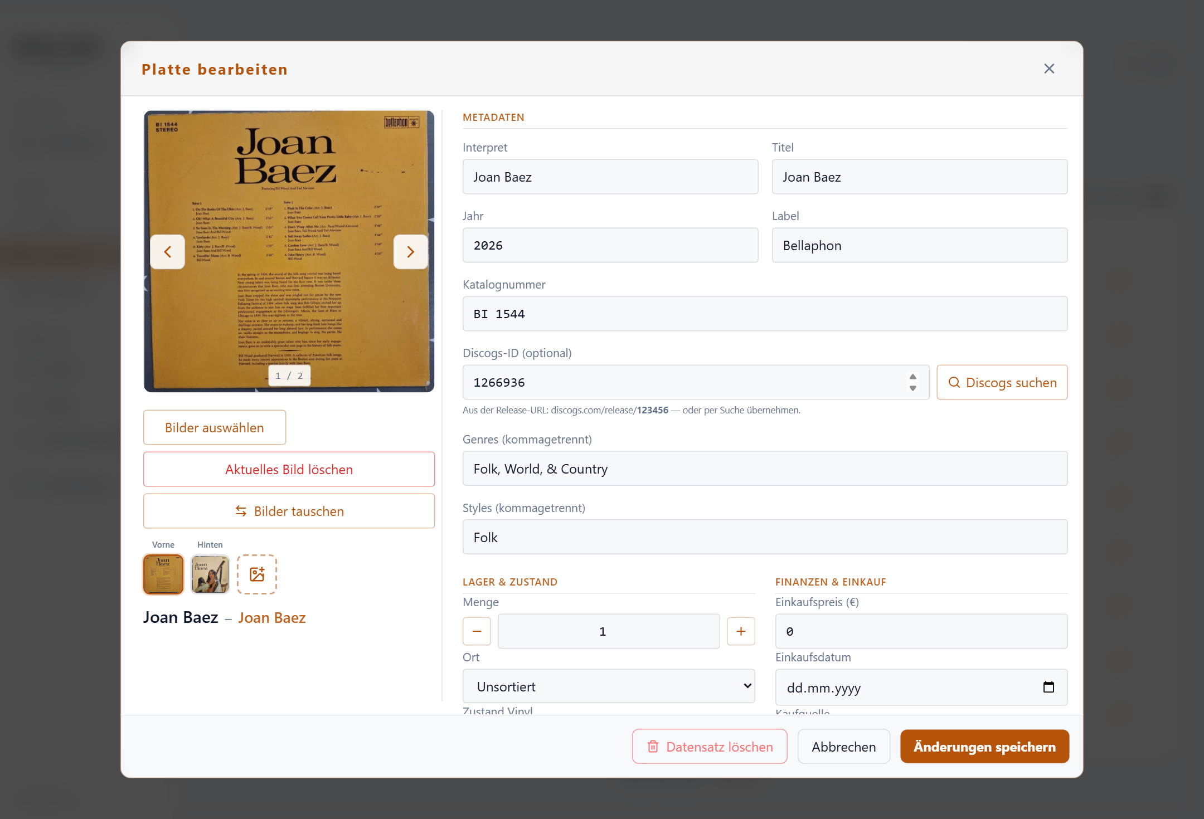Click the 'Joan Baez' title link below thumbnails

point(272,618)
